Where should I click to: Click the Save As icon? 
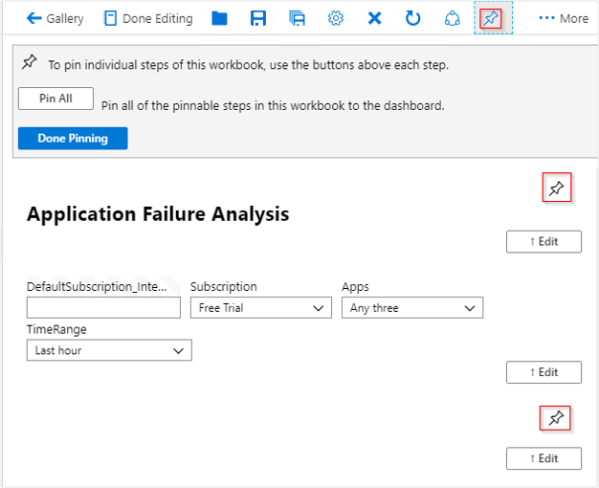pyautogui.click(x=297, y=18)
